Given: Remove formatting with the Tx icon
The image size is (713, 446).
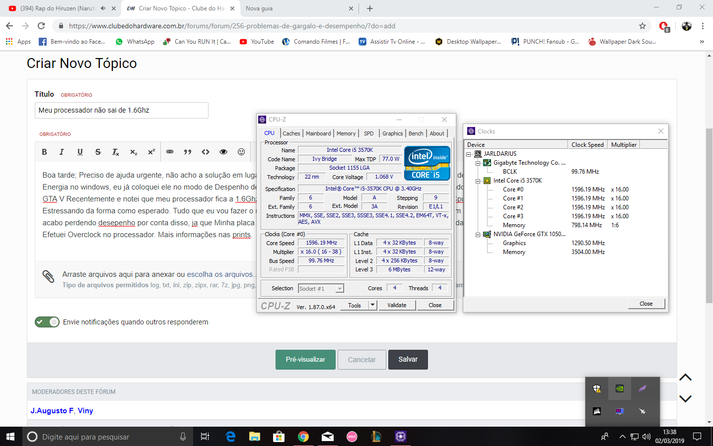Looking at the screenshot, I should [116, 152].
